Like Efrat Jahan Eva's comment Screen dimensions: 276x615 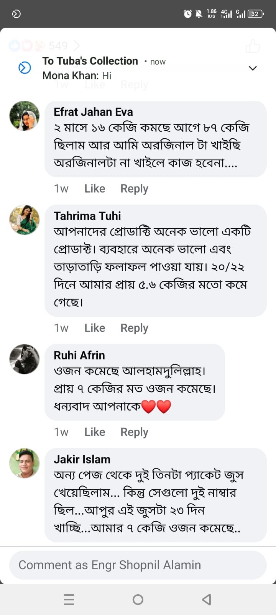(x=95, y=189)
